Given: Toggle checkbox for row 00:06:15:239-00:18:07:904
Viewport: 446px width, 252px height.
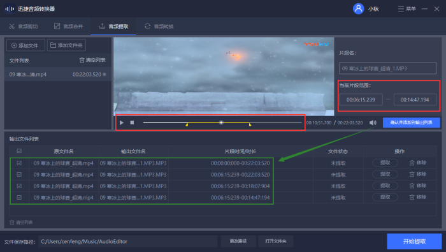Looking at the screenshot, I should (19, 186).
